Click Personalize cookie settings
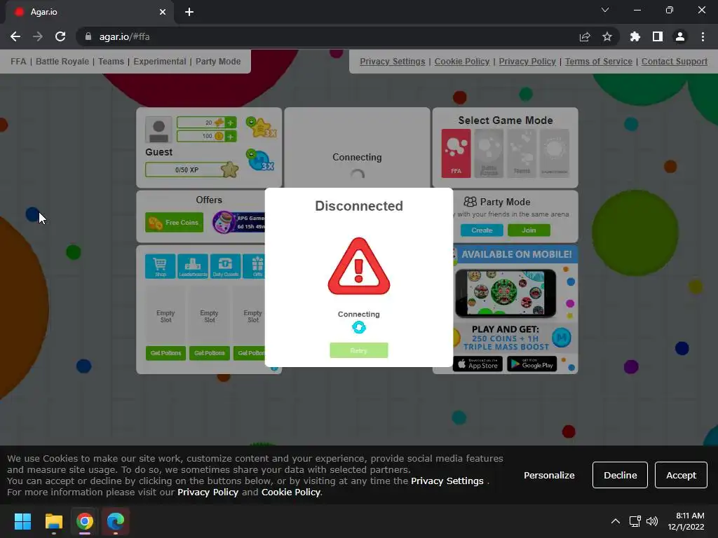This screenshot has height=538, width=718. coord(549,475)
